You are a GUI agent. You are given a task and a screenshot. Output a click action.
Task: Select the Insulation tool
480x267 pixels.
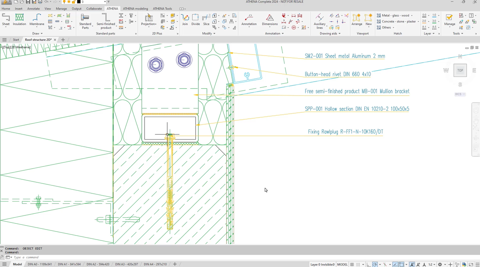click(19, 20)
